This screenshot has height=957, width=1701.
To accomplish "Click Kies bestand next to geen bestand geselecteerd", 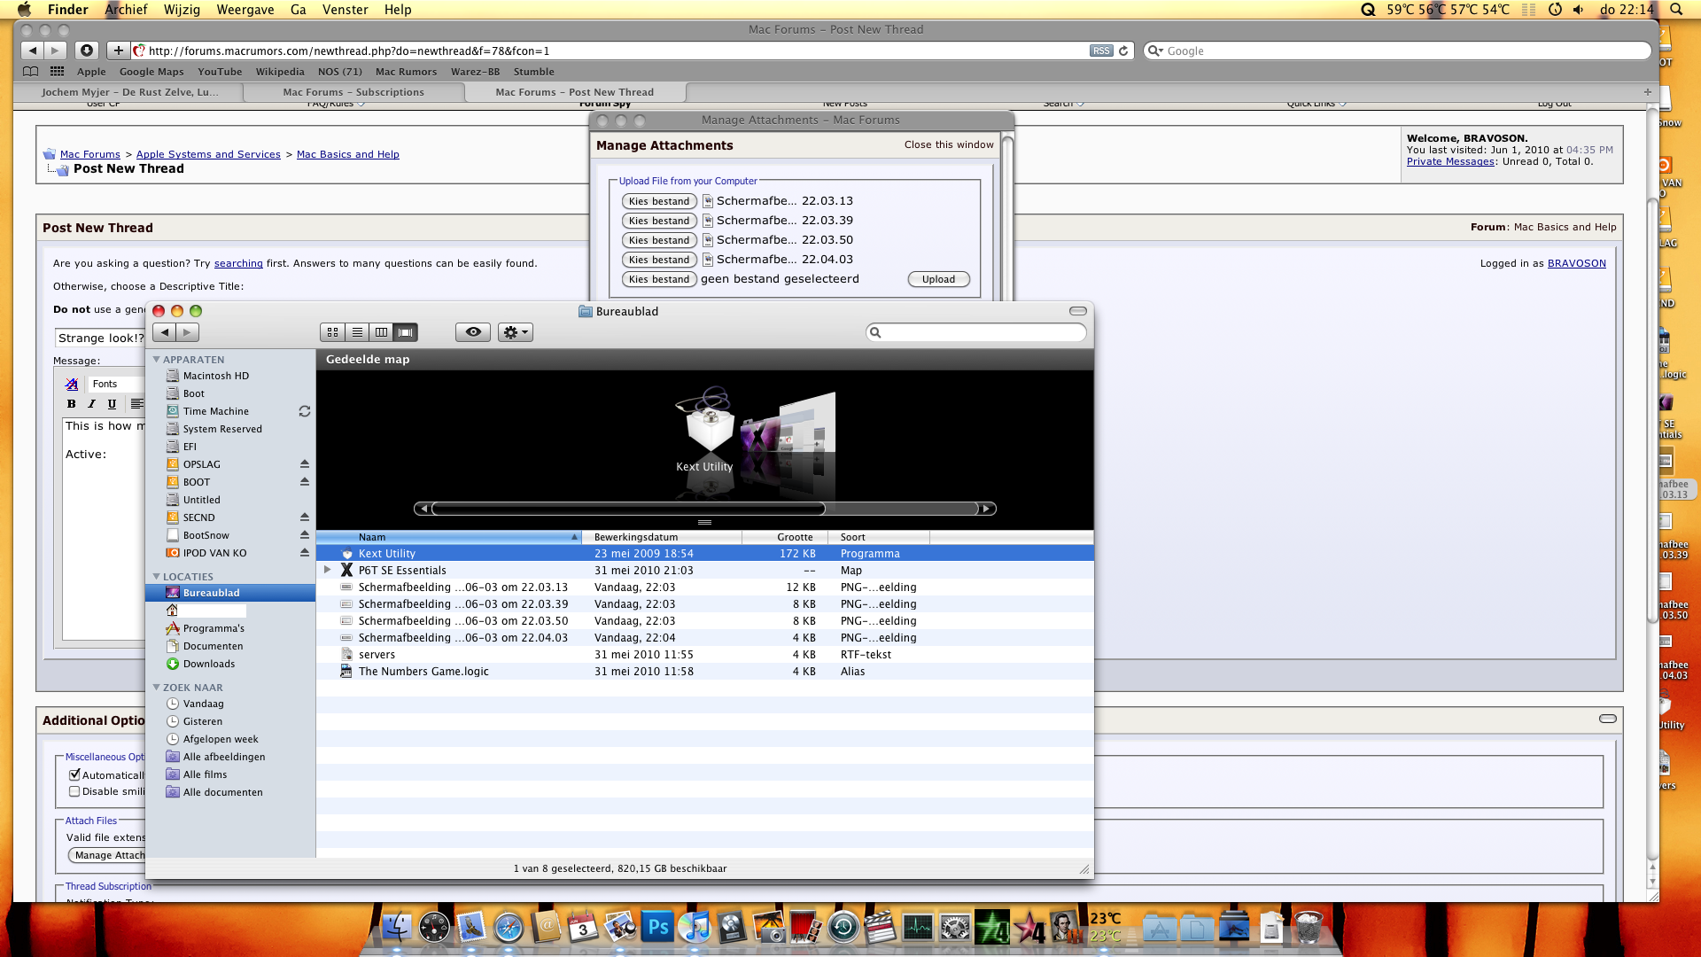I will click(659, 279).
